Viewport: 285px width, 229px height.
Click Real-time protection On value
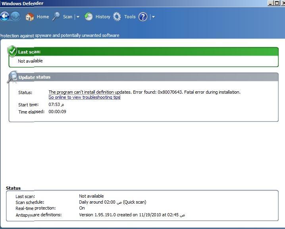tap(82, 208)
